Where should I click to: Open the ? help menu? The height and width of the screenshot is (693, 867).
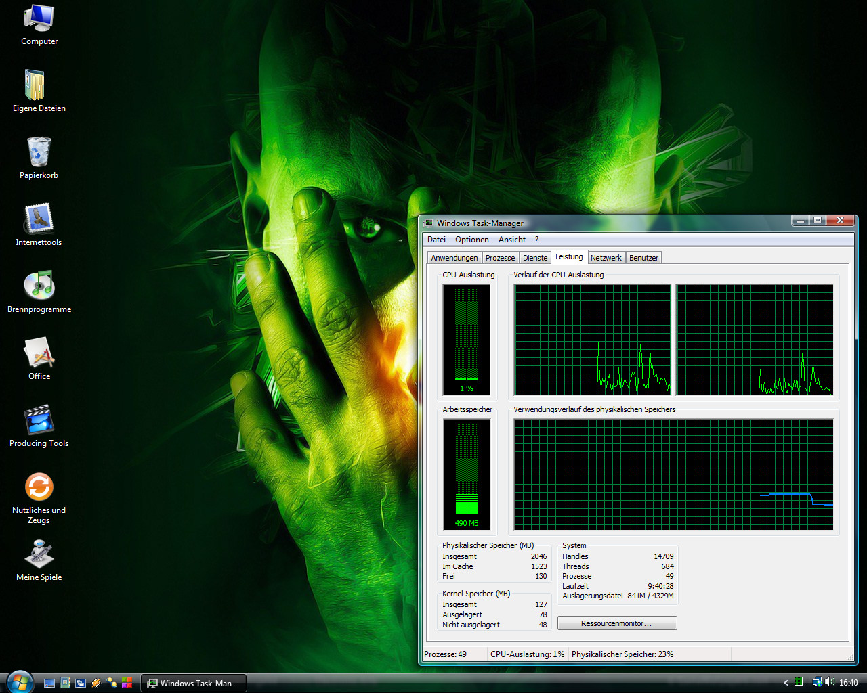tap(536, 240)
